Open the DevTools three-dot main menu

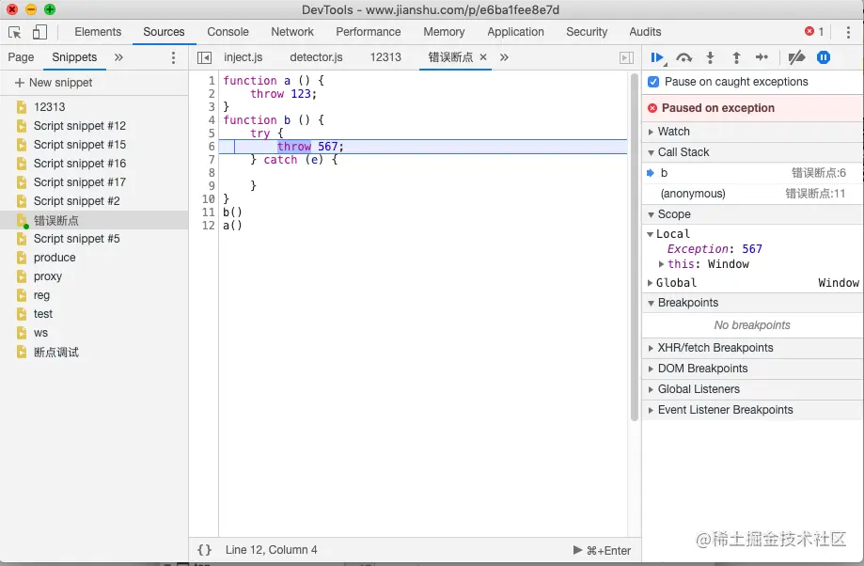pyautogui.click(x=848, y=32)
